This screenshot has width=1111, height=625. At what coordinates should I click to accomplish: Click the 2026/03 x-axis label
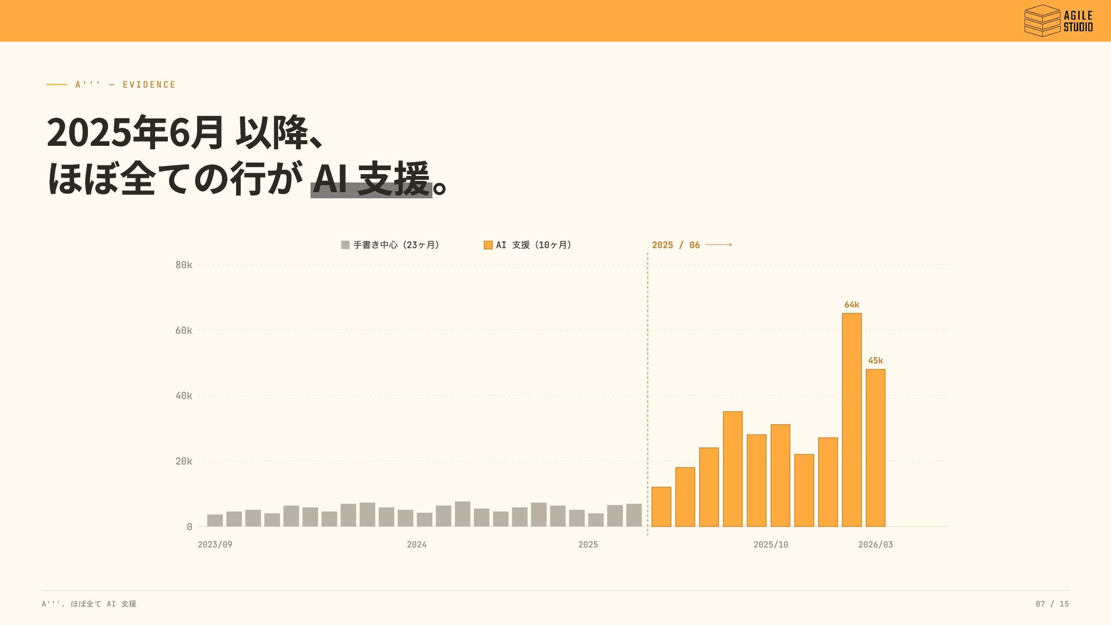pyautogui.click(x=875, y=545)
